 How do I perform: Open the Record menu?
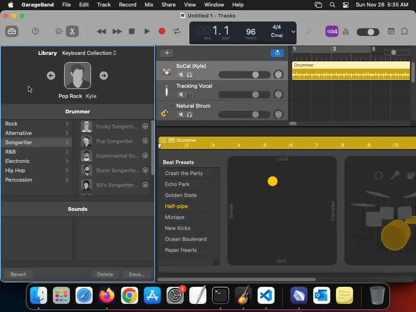pos(128,5)
